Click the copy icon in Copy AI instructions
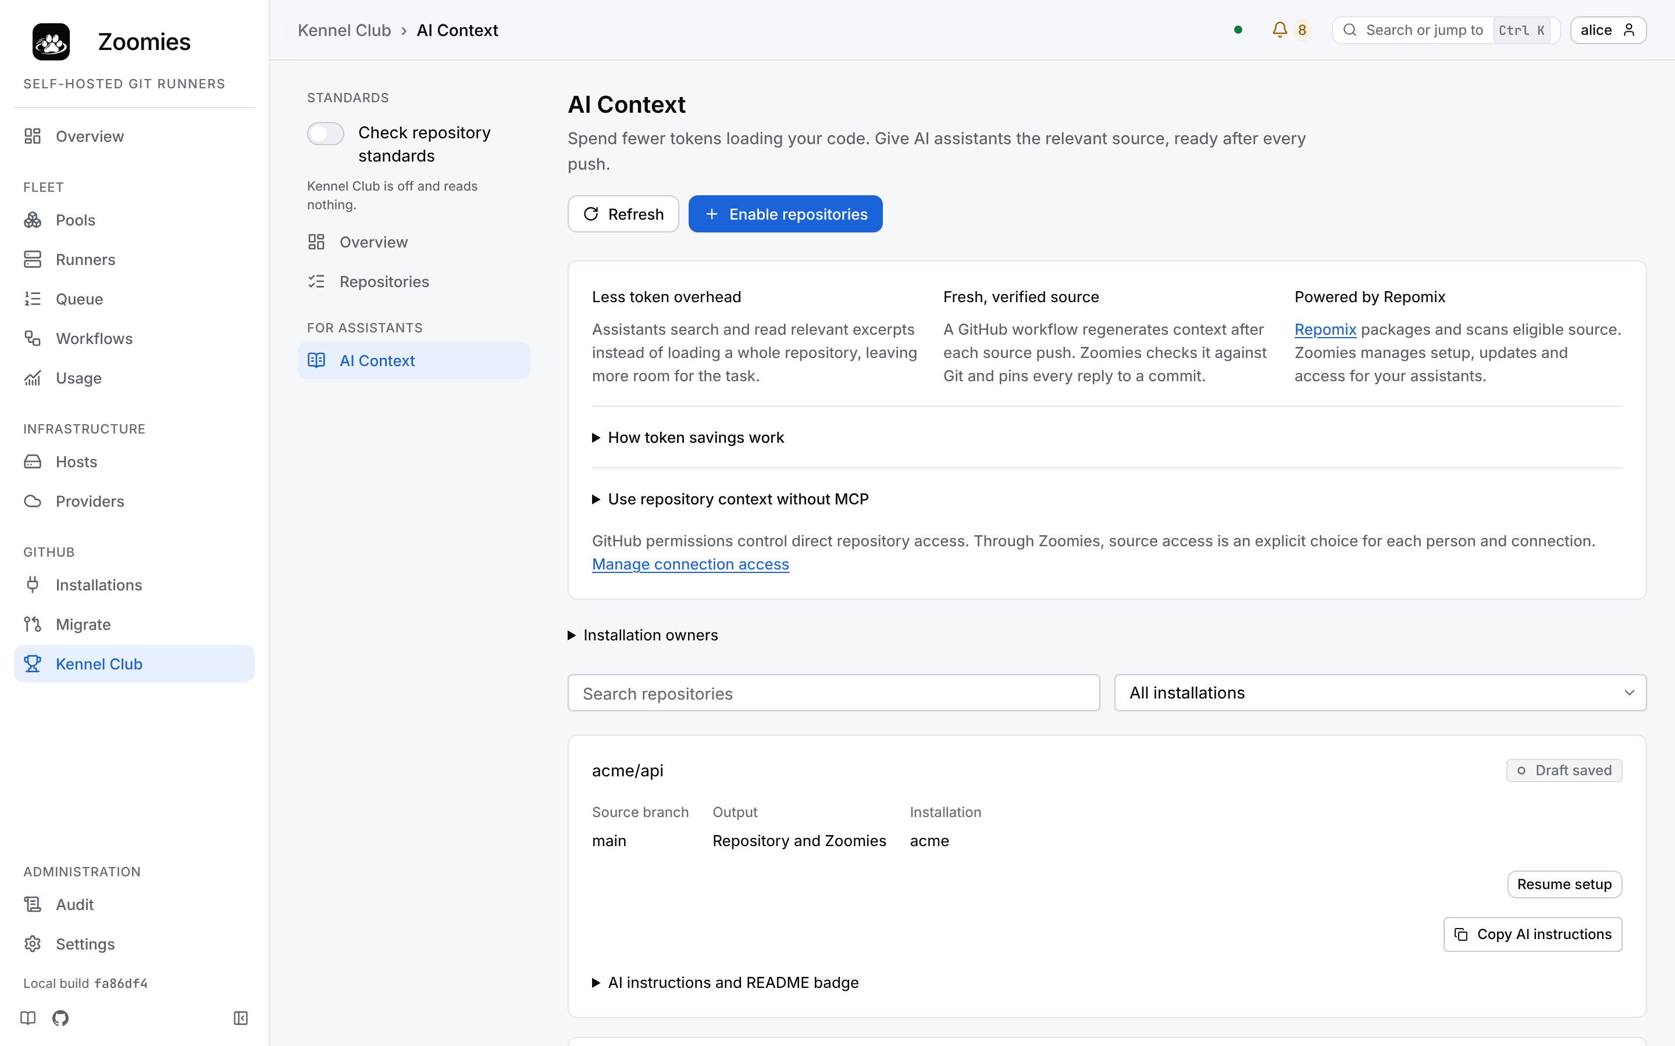The width and height of the screenshot is (1675, 1046). pos(1461,934)
